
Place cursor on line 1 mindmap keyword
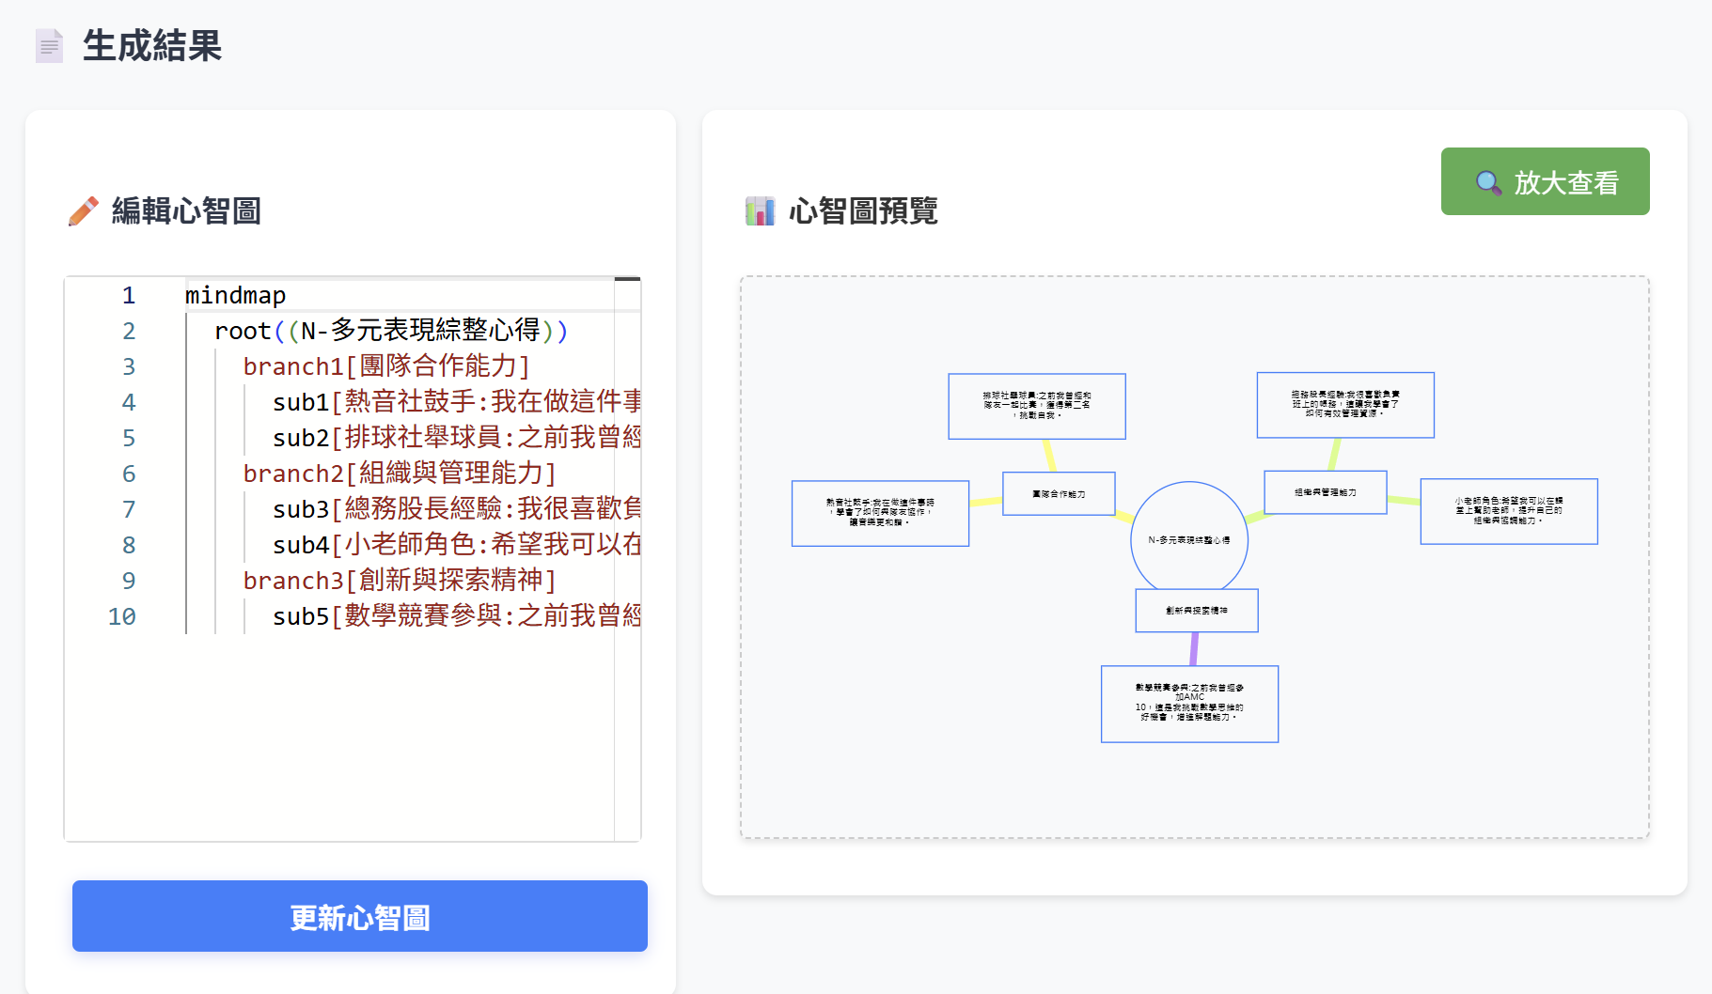point(234,295)
